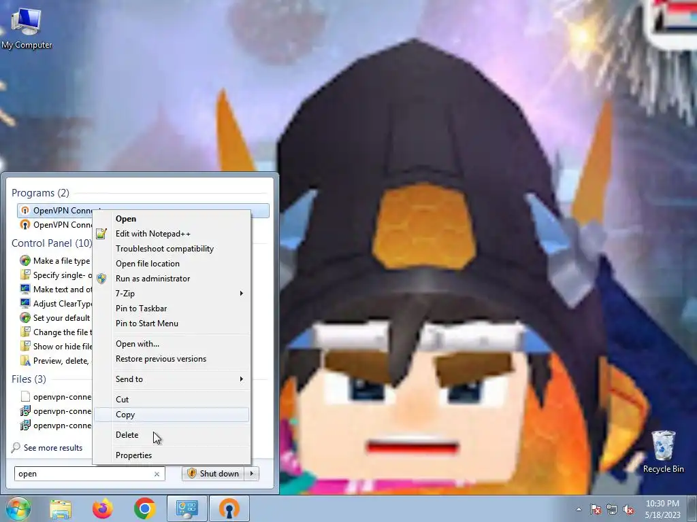Choose Run as administrator
This screenshot has width=697, height=522.
pos(171,278)
